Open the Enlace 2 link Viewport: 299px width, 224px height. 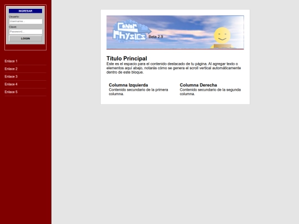pyautogui.click(x=11, y=69)
